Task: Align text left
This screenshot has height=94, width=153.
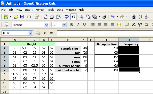Action: point(93,25)
